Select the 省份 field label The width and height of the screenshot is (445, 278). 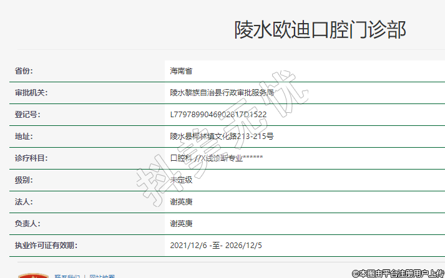coord(24,71)
